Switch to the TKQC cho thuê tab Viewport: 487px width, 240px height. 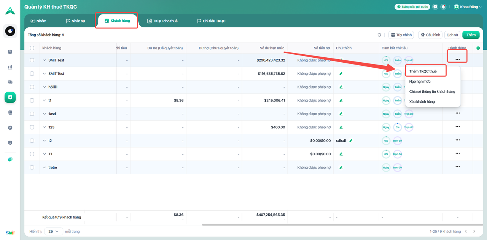(x=162, y=21)
